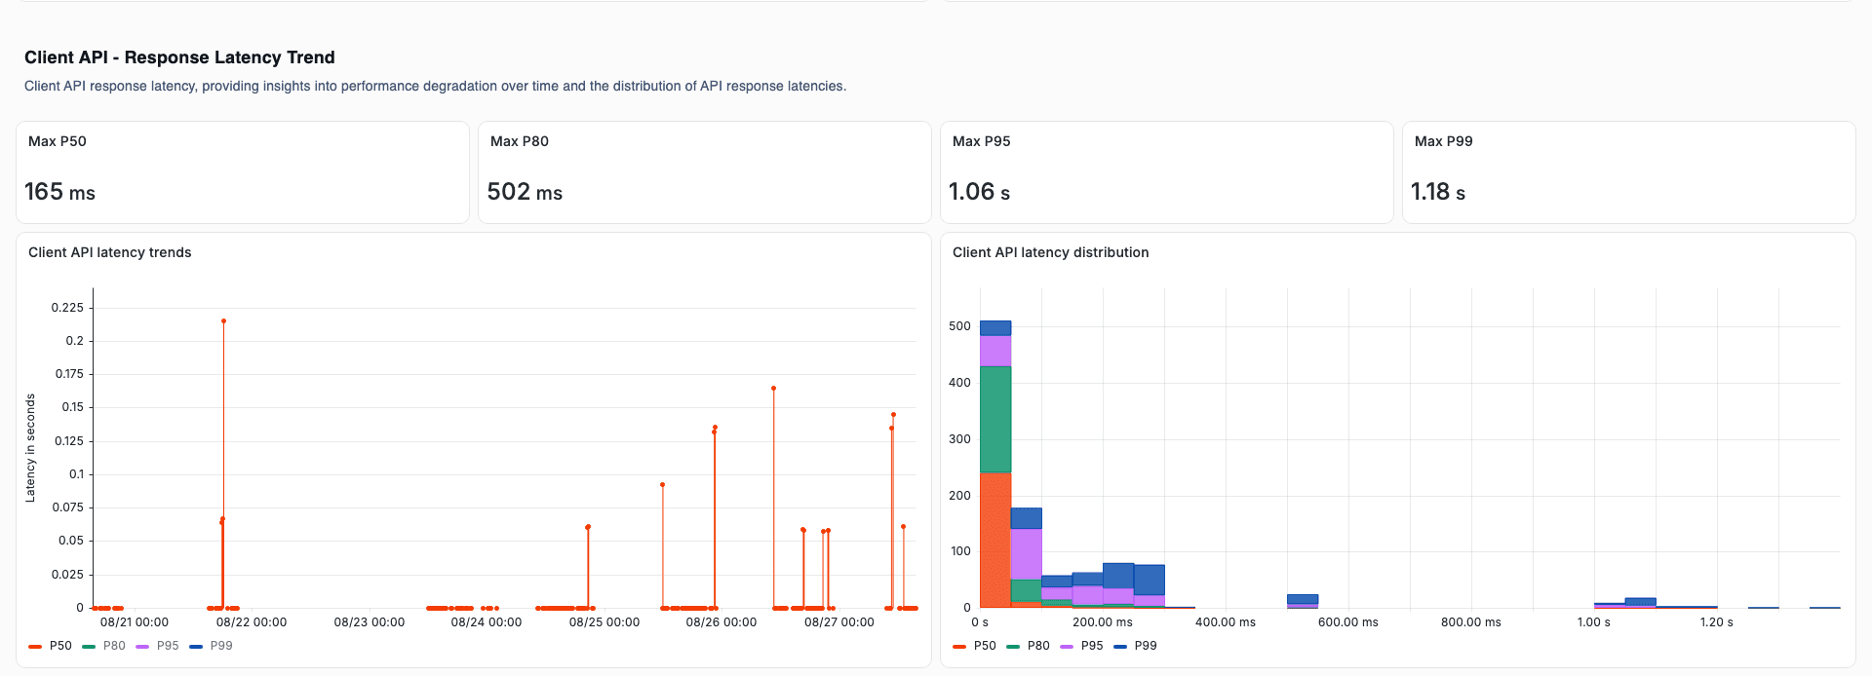Image resolution: width=1872 pixels, height=676 pixels.
Task: Select the Max P80 card title
Action: [x=520, y=141]
